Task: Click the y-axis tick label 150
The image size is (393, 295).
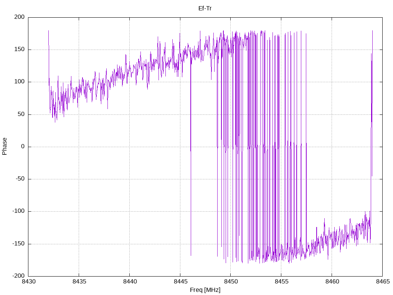Action: [20, 50]
